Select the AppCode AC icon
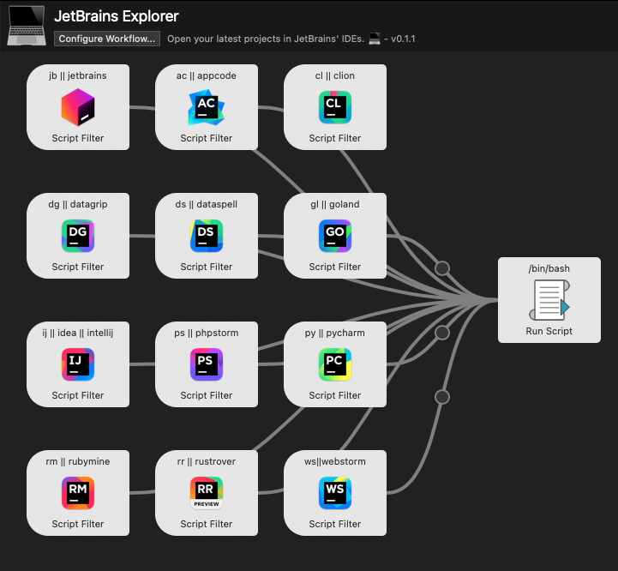The height and width of the screenshot is (571, 618). (x=206, y=107)
